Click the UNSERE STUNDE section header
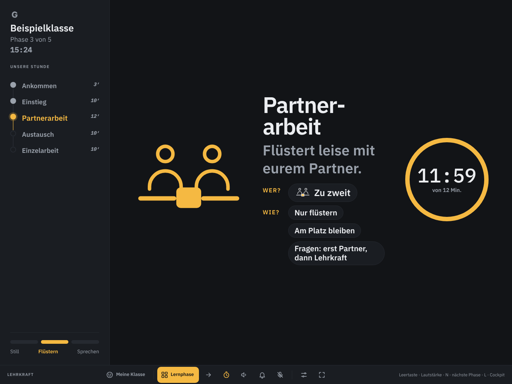Viewport: 512px width, 384px height. click(x=30, y=67)
